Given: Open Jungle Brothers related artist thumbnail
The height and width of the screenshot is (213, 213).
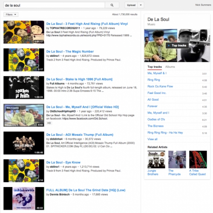Looking at the screenshot, I should (156, 160).
